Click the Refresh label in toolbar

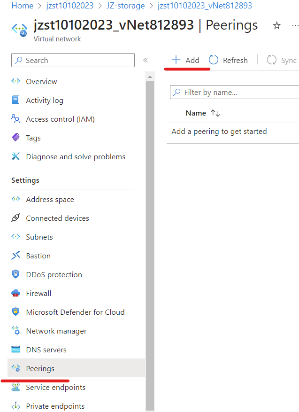click(x=235, y=60)
